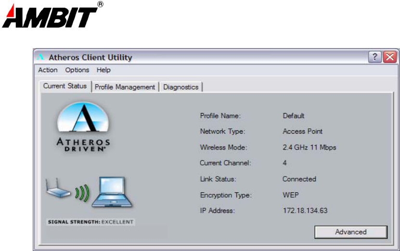Open the Options menu
The height and width of the screenshot is (251, 400).
coord(77,70)
